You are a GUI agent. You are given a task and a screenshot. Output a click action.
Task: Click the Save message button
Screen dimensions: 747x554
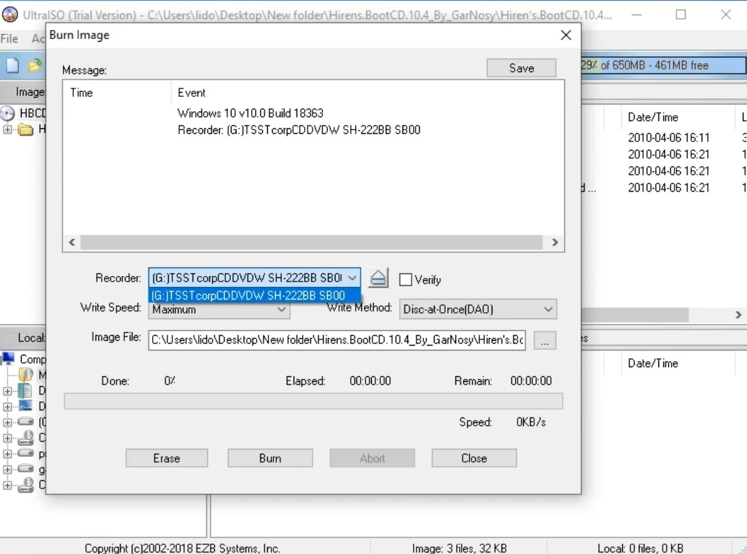coord(521,68)
